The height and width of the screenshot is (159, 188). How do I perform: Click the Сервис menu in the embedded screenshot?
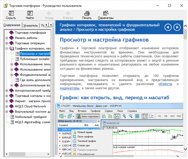coord(109,111)
